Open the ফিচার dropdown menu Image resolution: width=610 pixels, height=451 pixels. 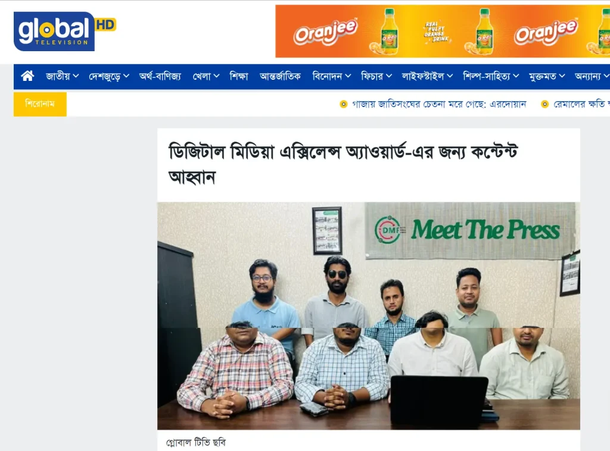376,76
